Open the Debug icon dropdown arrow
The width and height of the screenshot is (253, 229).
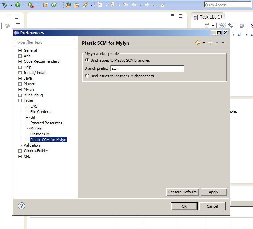coord(11,5)
